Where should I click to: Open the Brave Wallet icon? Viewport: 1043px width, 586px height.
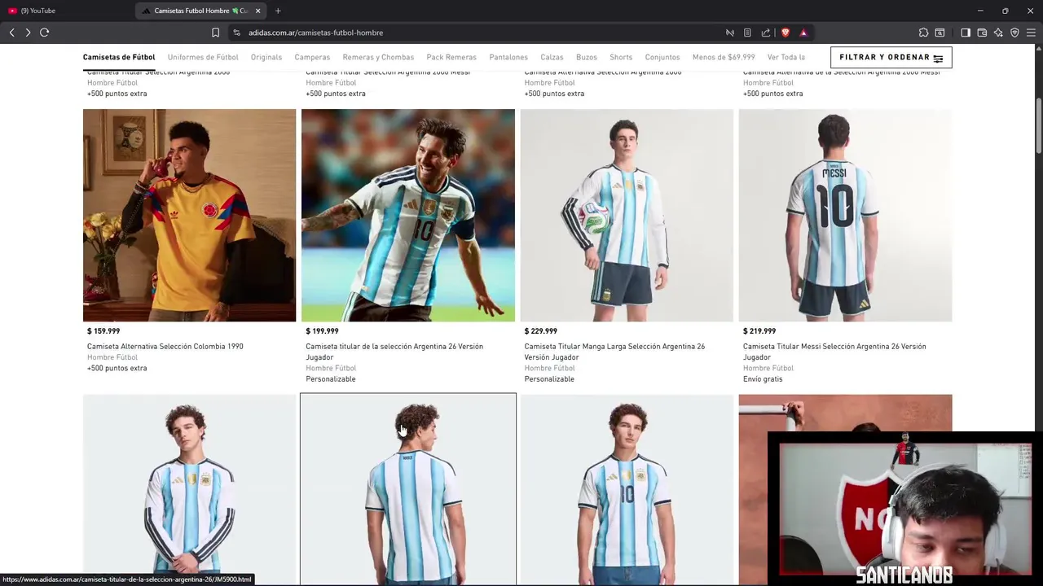click(982, 33)
